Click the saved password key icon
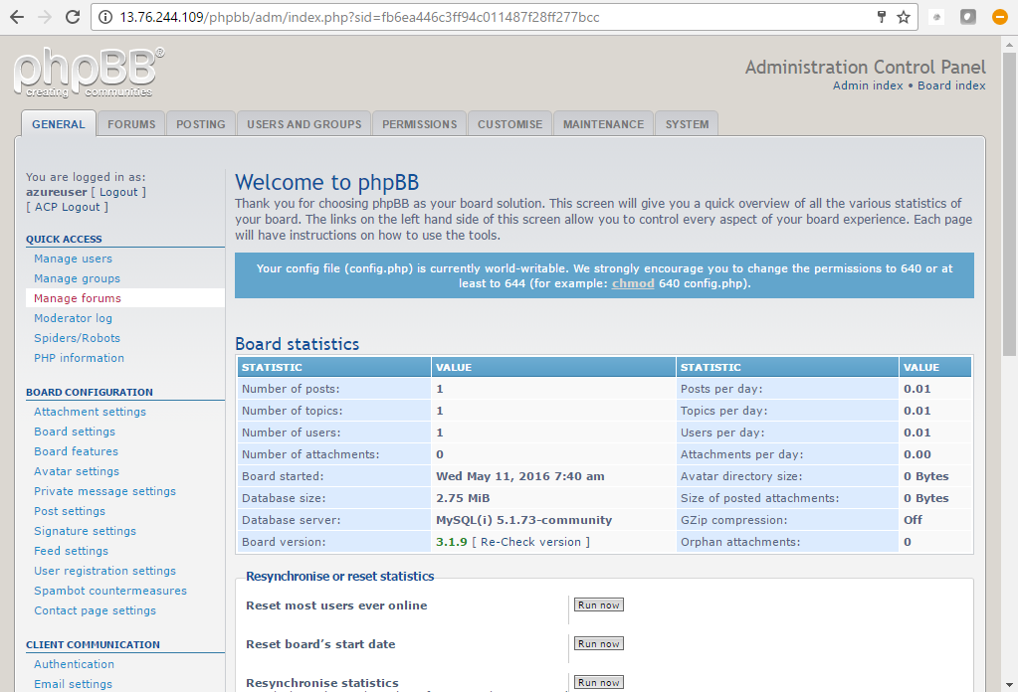Image resolution: width=1018 pixels, height=692 pixels. (882, 17)
